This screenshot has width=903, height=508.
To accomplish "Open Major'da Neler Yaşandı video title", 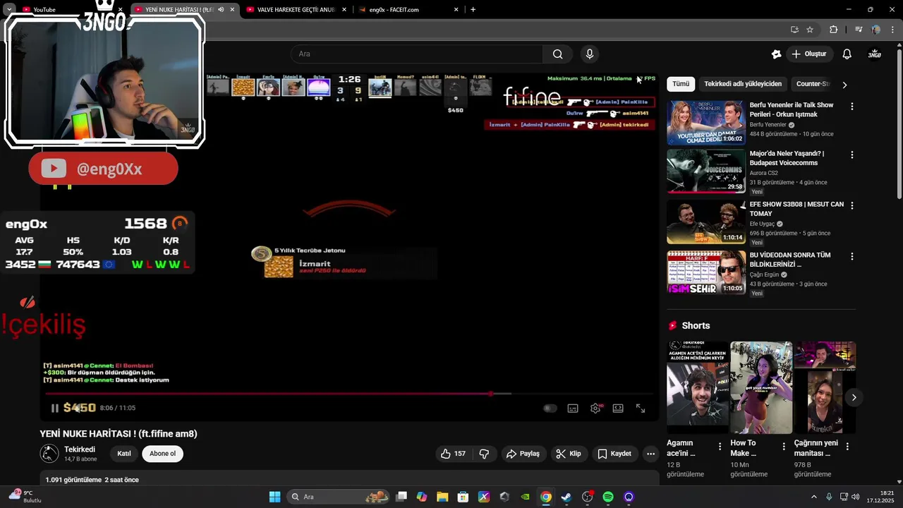I will click(787, 158).
